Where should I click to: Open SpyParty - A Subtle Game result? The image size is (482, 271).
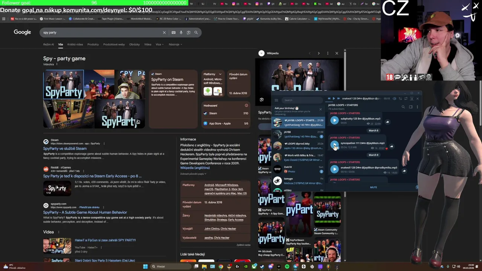85,212
